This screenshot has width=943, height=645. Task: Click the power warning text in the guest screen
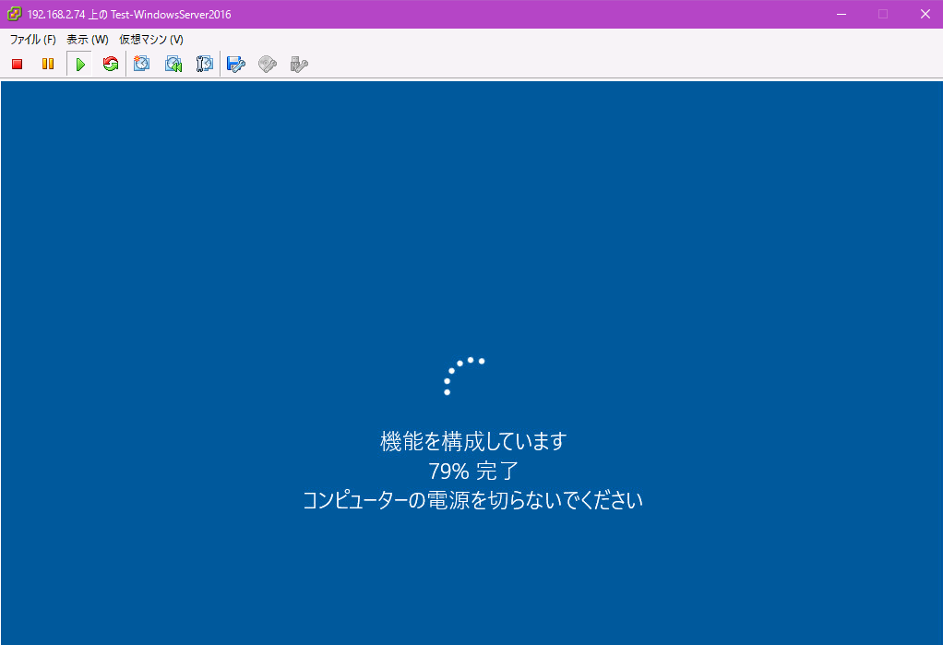pyautogui.click(x=471, y=499)
